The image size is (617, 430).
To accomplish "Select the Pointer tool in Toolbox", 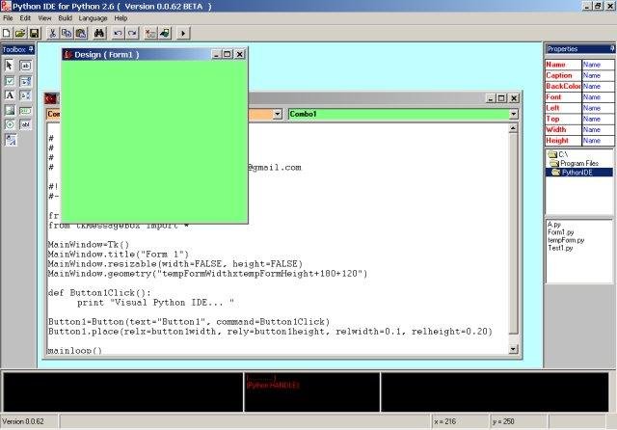I will click(x=10, y=66).
